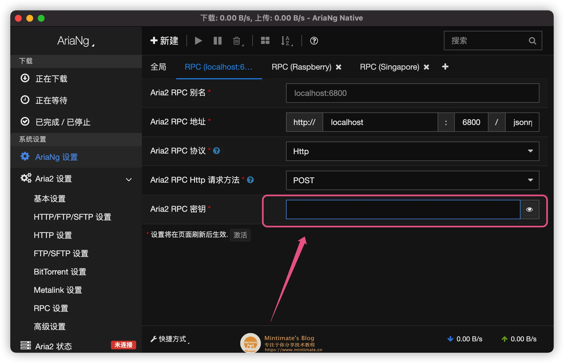Click the gears icon beside Aria2 设置

pos(26,178)
